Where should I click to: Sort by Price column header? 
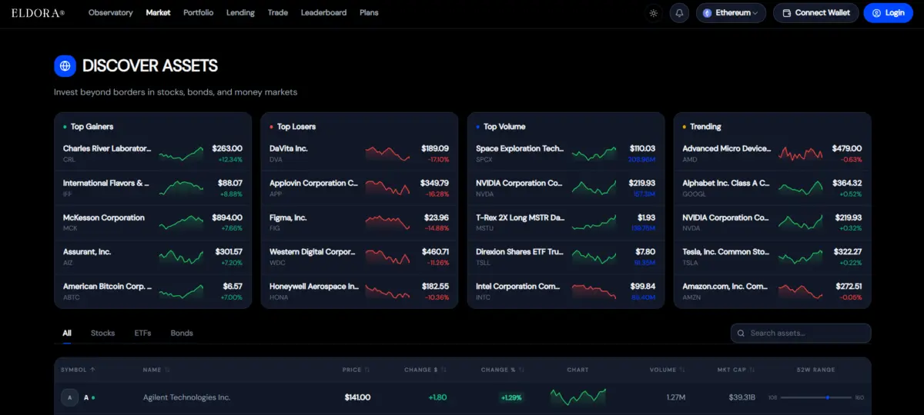(x=356, y=370)
